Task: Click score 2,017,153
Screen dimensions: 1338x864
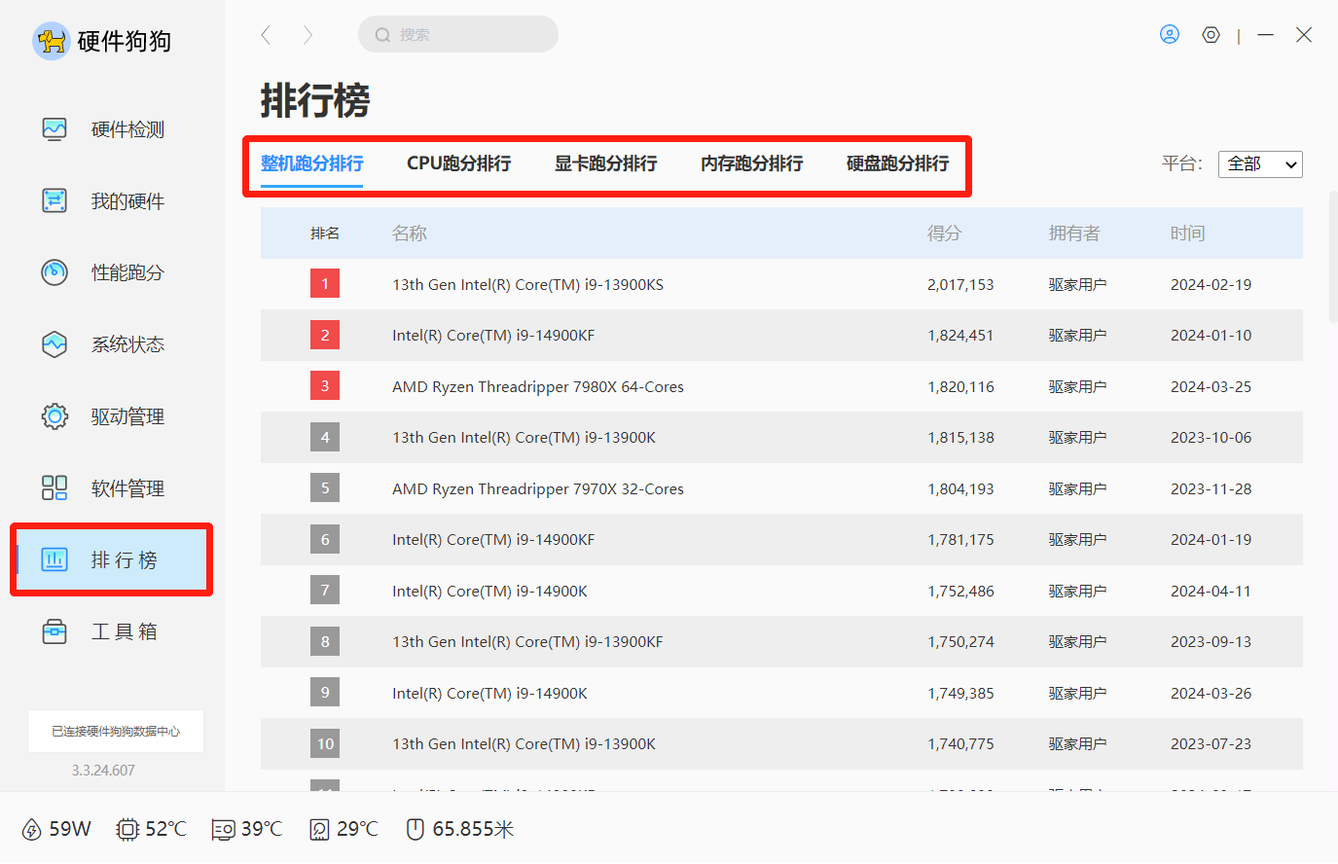Action: 960,285
